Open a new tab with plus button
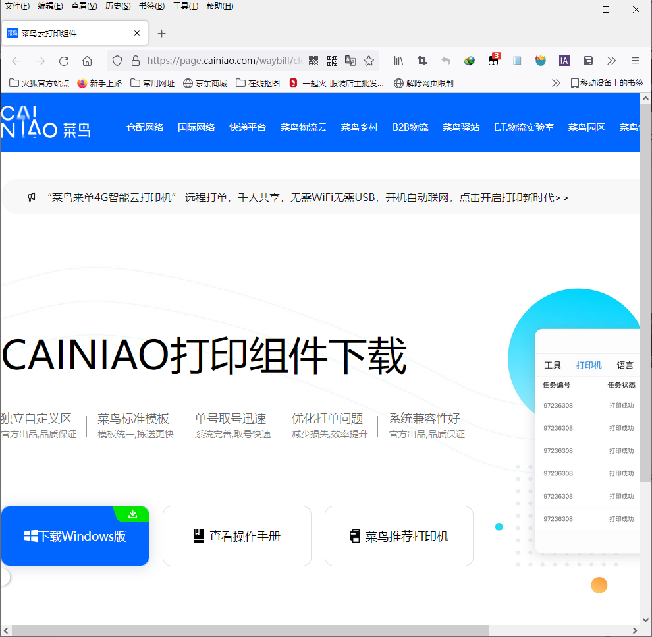Viewport: 652px width, 637px height. [x=162, y=34]
